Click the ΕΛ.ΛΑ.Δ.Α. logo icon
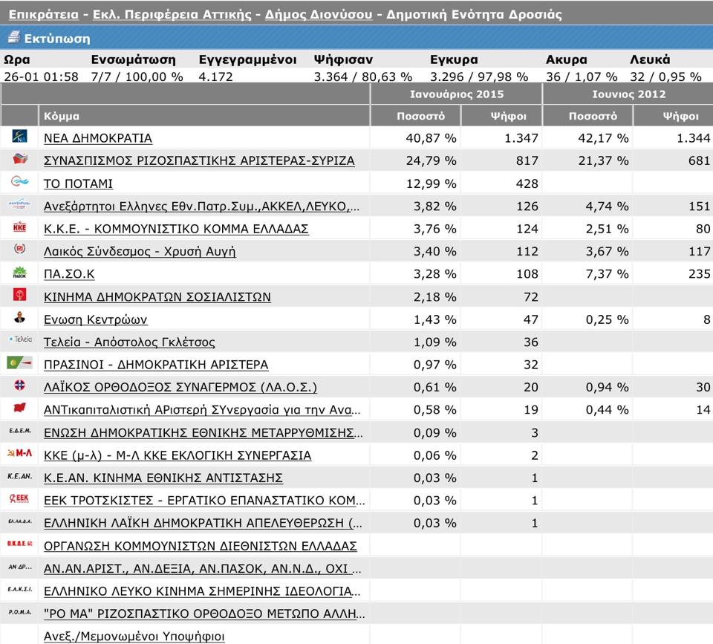713x644 pixels. tap(20, 521)
